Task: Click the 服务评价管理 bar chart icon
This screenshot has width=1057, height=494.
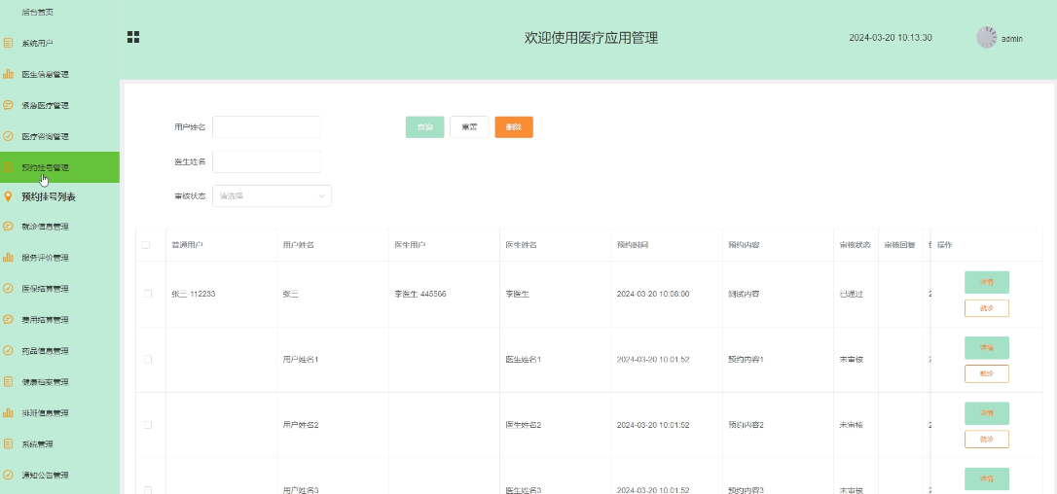Action: click(8, 258)
